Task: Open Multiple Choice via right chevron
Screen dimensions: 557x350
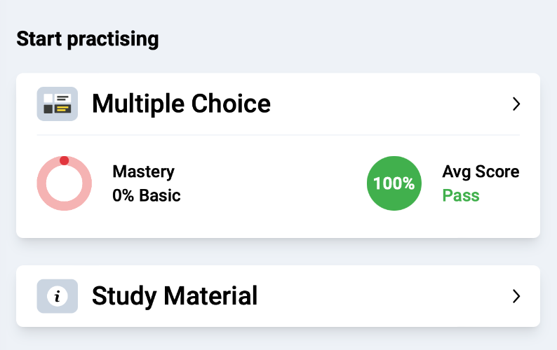Action: 516,104
